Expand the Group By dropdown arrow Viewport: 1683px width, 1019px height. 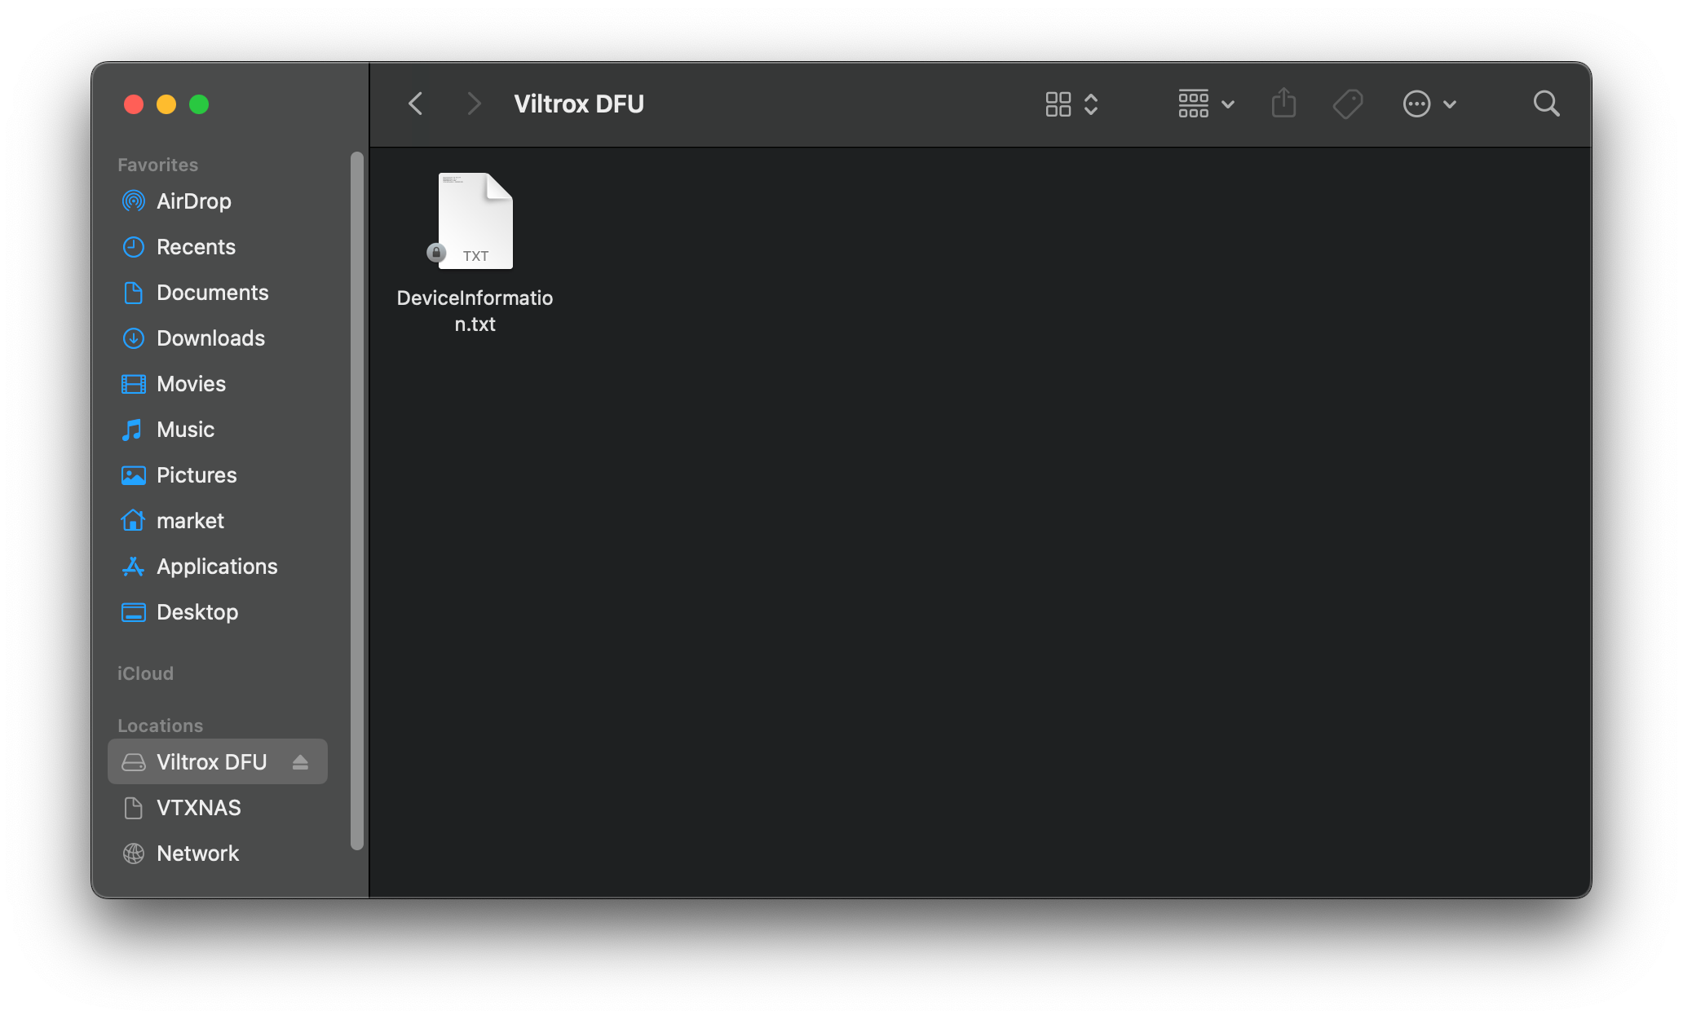pos(1228,104)
